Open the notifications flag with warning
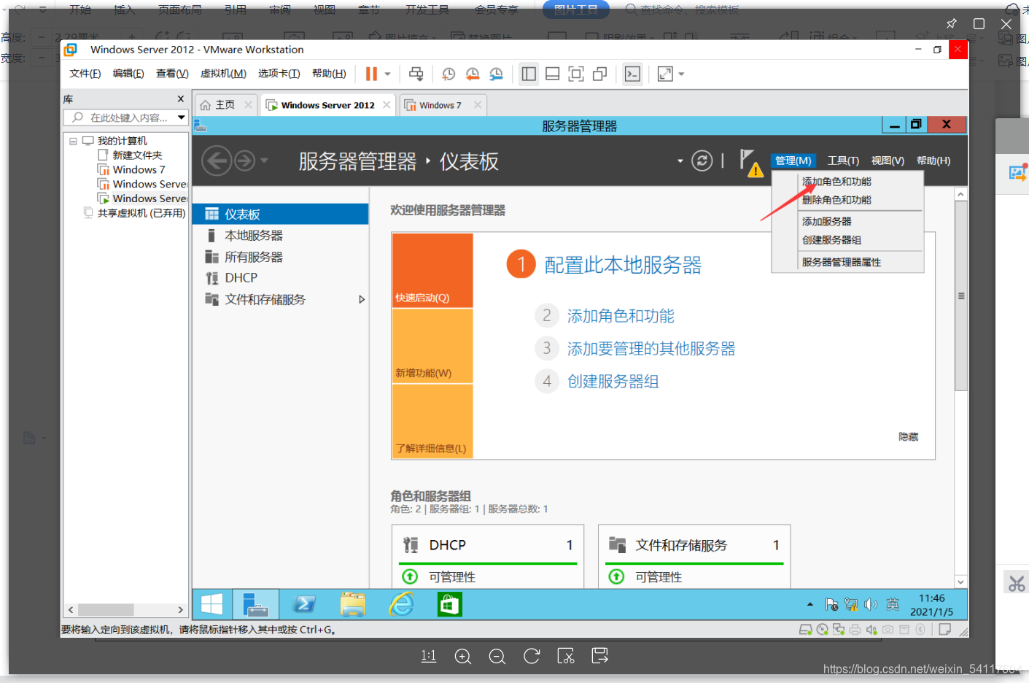The width and height of the screenshot is (1029, 683). coord(750,162)
